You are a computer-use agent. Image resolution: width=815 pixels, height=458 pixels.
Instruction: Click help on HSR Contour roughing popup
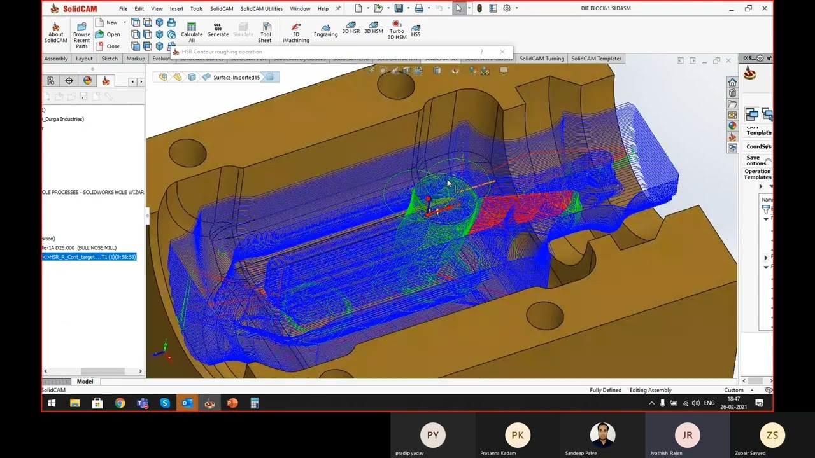[x=482, y=52]
